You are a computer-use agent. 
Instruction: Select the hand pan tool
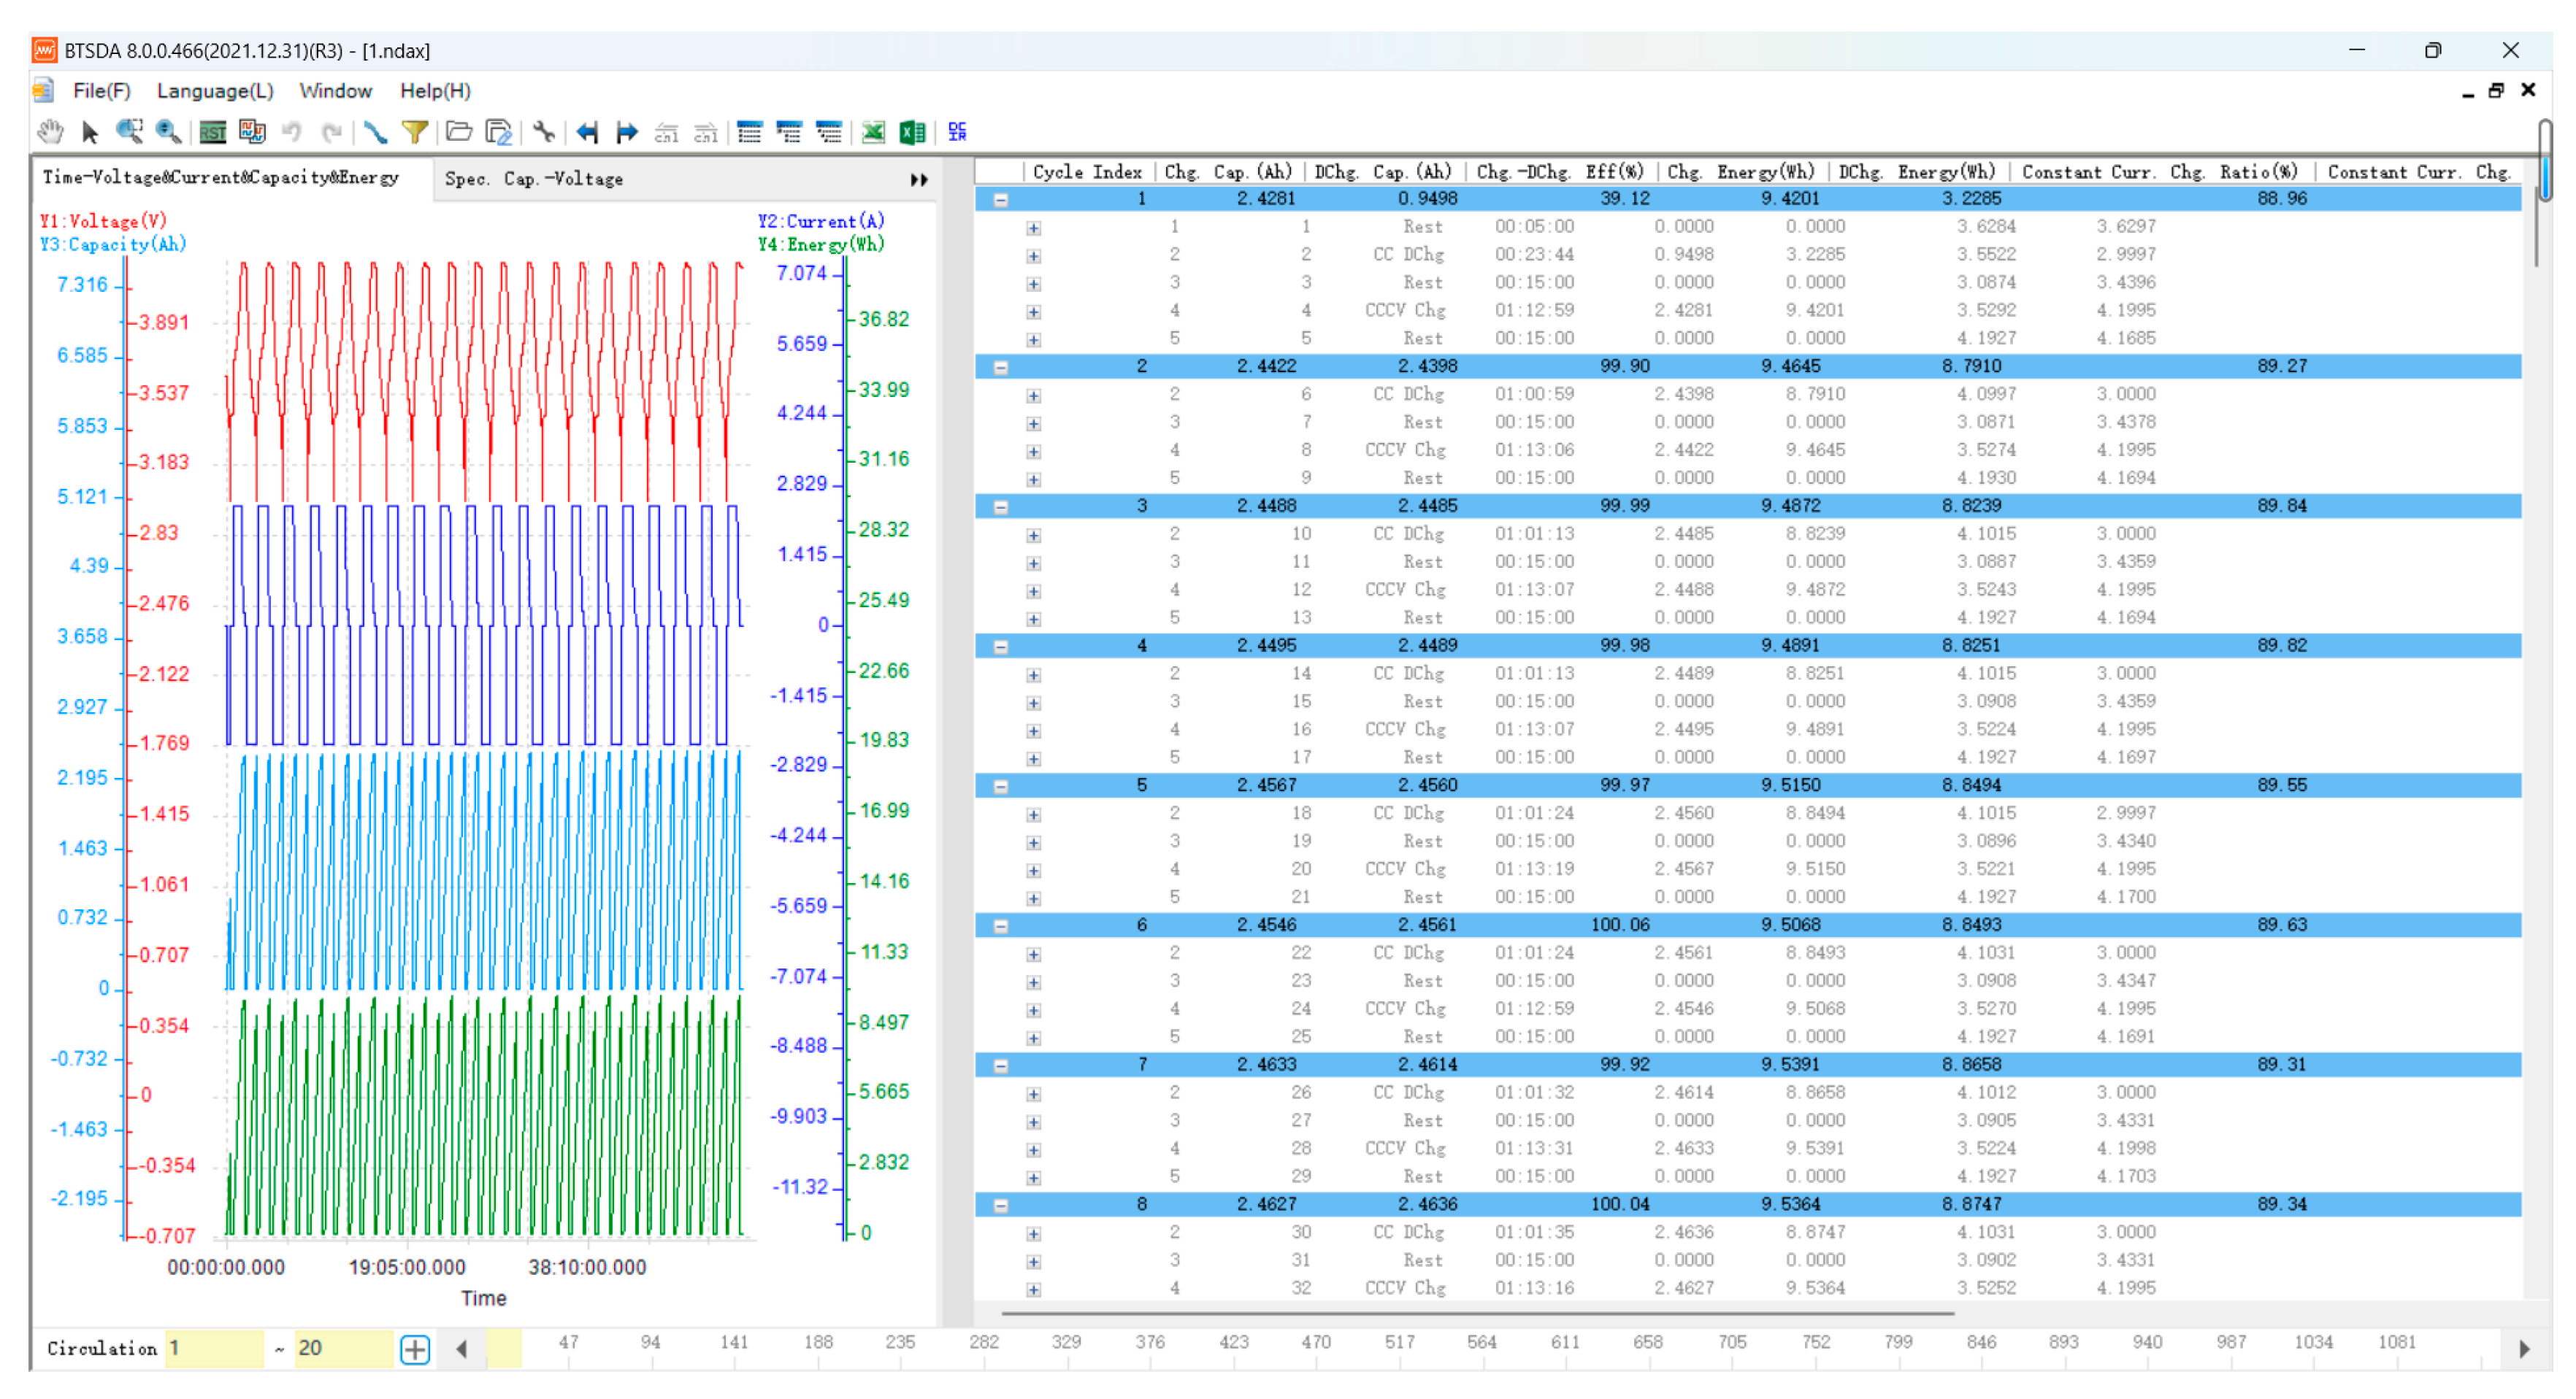(x=50, y=132)
